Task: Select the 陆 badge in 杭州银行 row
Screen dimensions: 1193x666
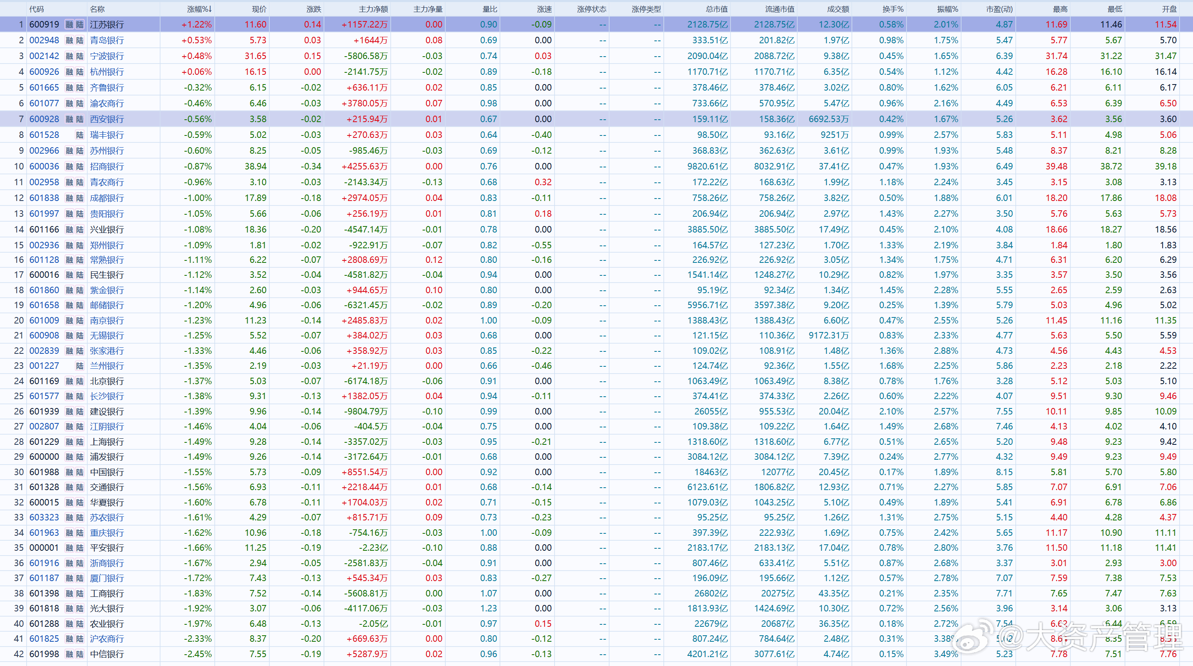Action: pos(80,72)
